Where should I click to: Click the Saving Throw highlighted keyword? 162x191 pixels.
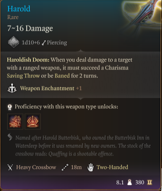23,76
